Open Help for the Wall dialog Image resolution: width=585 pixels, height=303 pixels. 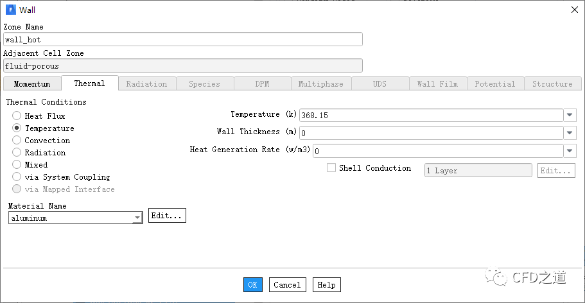[326, 285]
